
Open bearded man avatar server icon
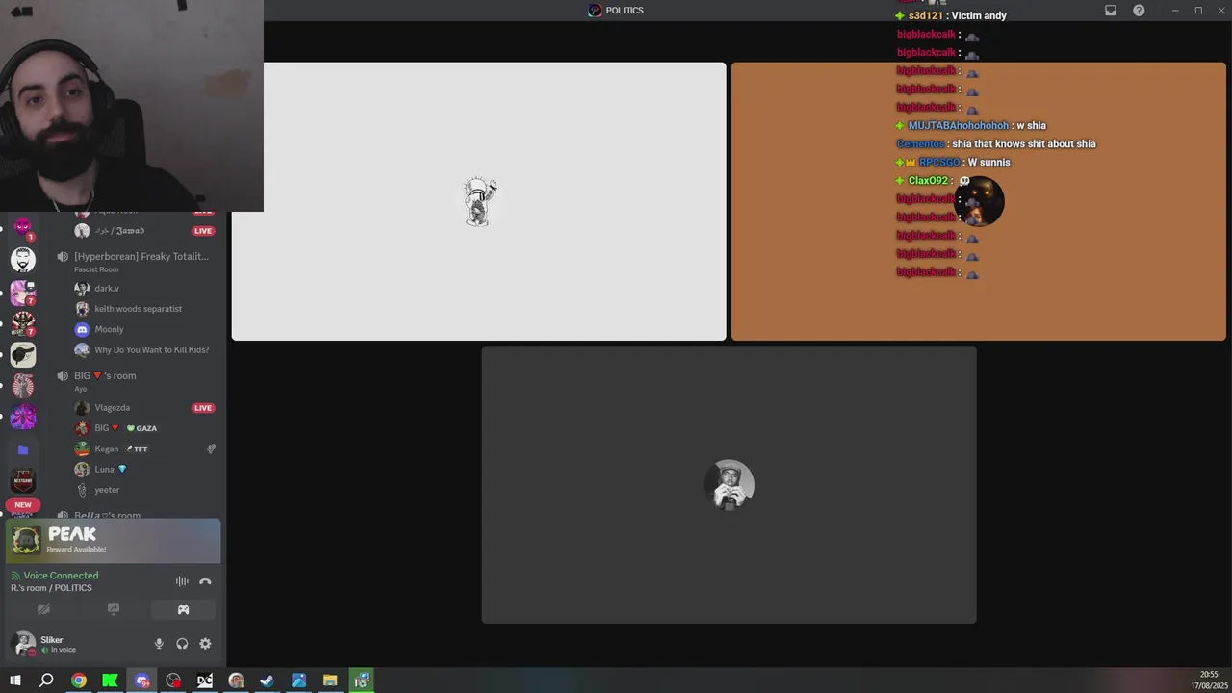[23, 260]
